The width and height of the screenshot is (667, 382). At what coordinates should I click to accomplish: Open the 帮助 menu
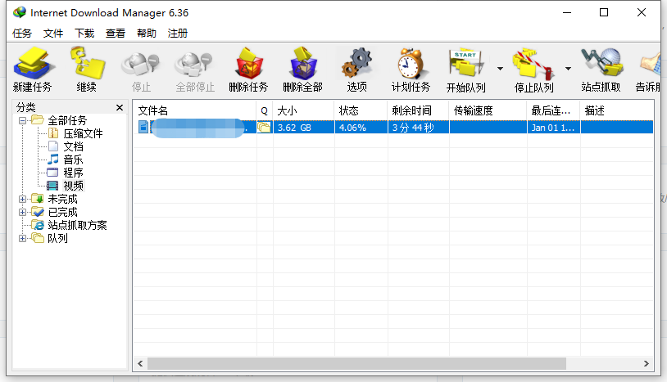(x=147, y=33)
